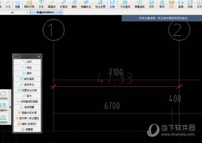Choose 连续测量 continuous measurement
Screen dimensions: 202x143
coord(27,107)
